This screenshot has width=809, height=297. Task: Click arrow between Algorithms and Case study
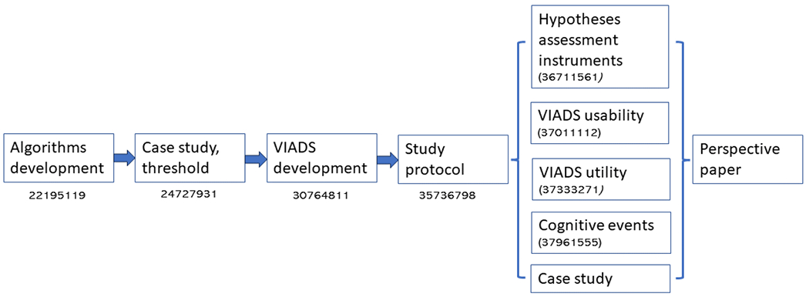(124, 157)
